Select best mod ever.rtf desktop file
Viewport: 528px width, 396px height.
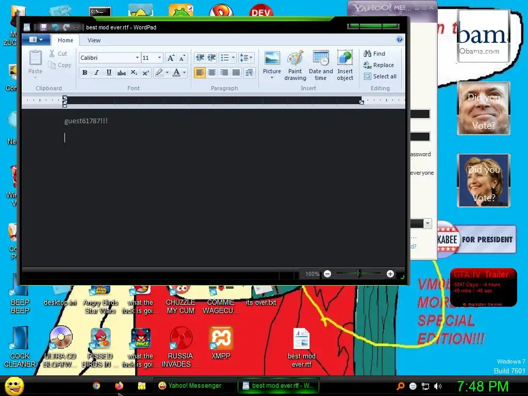click(x=301, y=348)
